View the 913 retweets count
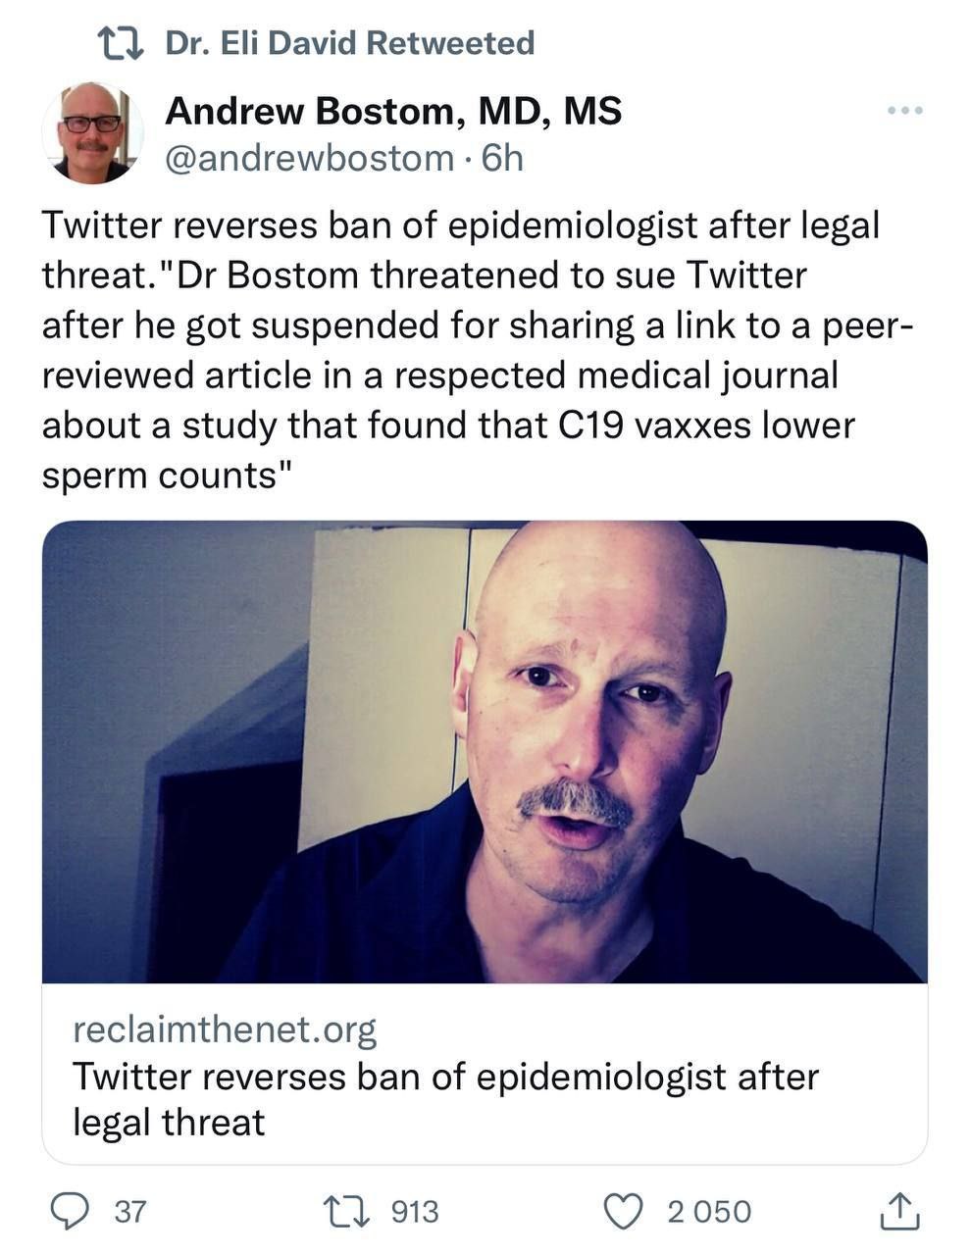The width and height of the screenshot is (970, 1255). (416, 1212)
